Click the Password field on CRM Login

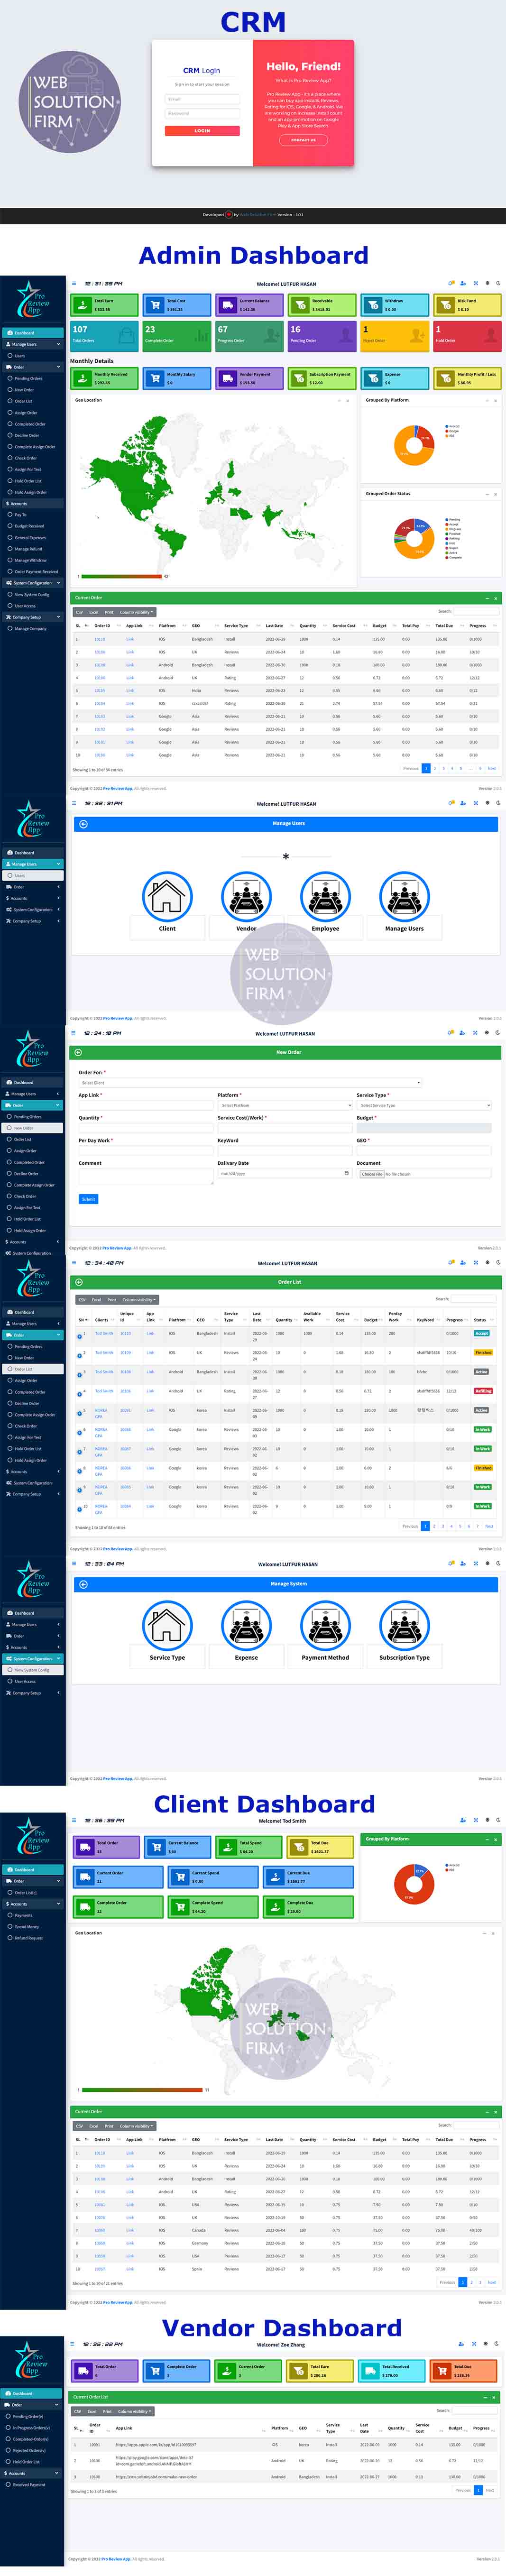202,113
